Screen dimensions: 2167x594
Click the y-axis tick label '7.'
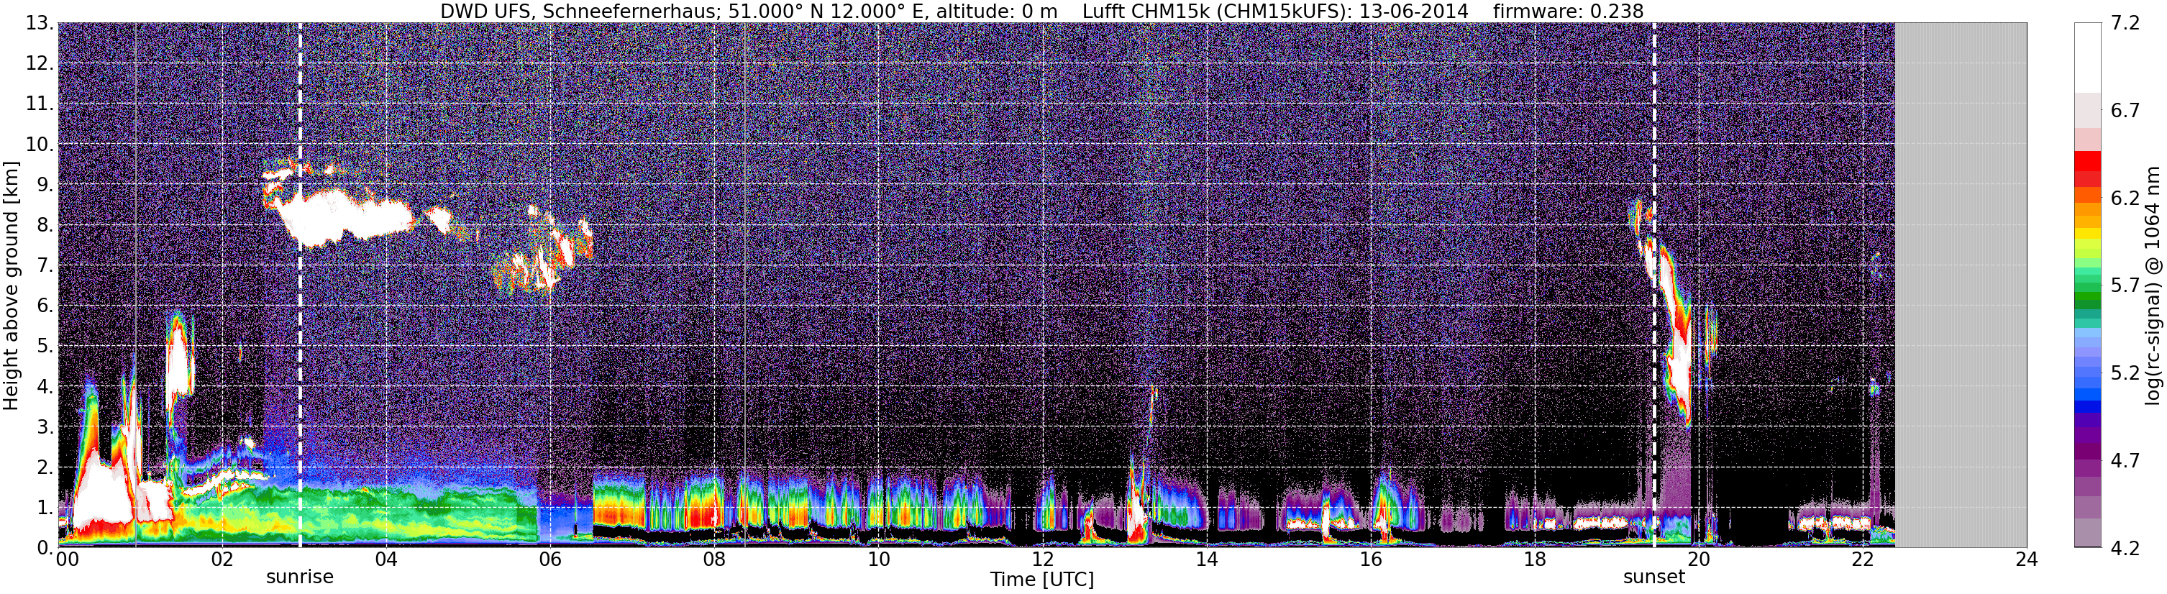tap(45, 266)
